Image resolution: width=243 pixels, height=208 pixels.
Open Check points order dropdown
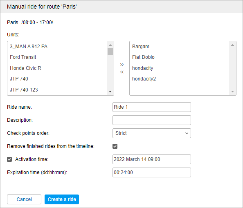coord(152,133)
